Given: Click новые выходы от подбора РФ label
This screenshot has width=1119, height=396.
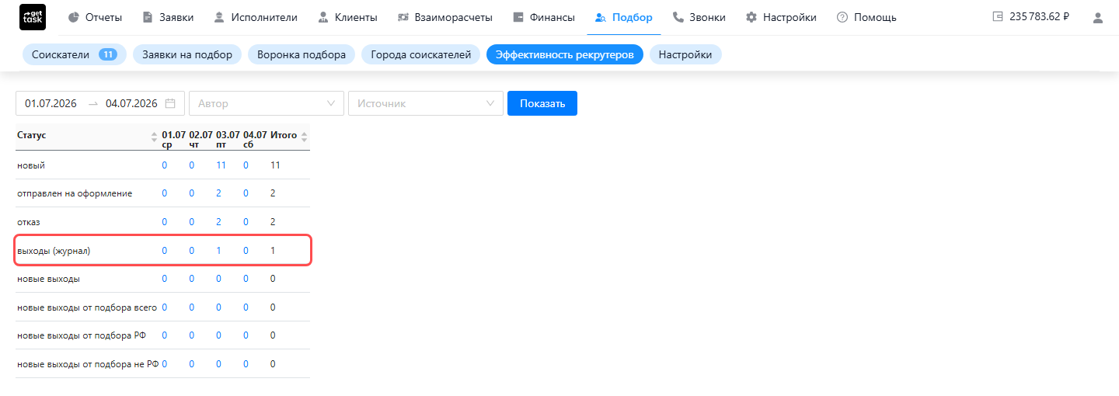Looking at the screenshot, I should click(x=82, y=335).
